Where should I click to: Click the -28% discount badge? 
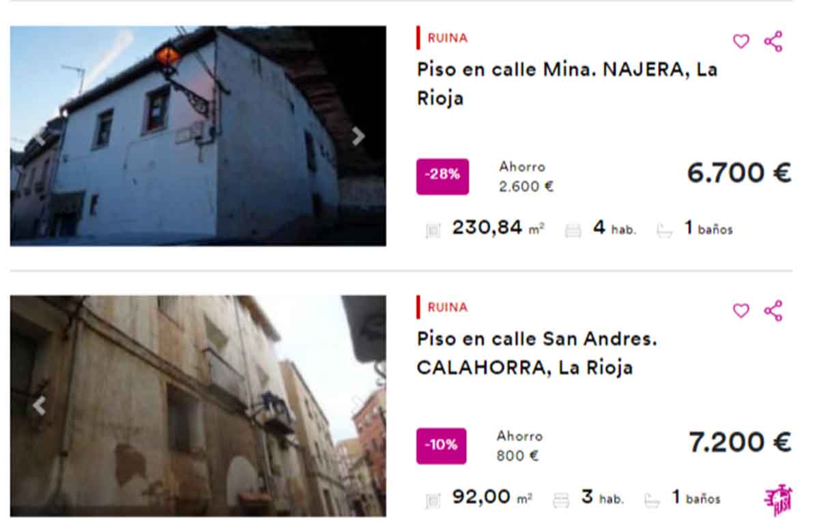pos(442,177)
